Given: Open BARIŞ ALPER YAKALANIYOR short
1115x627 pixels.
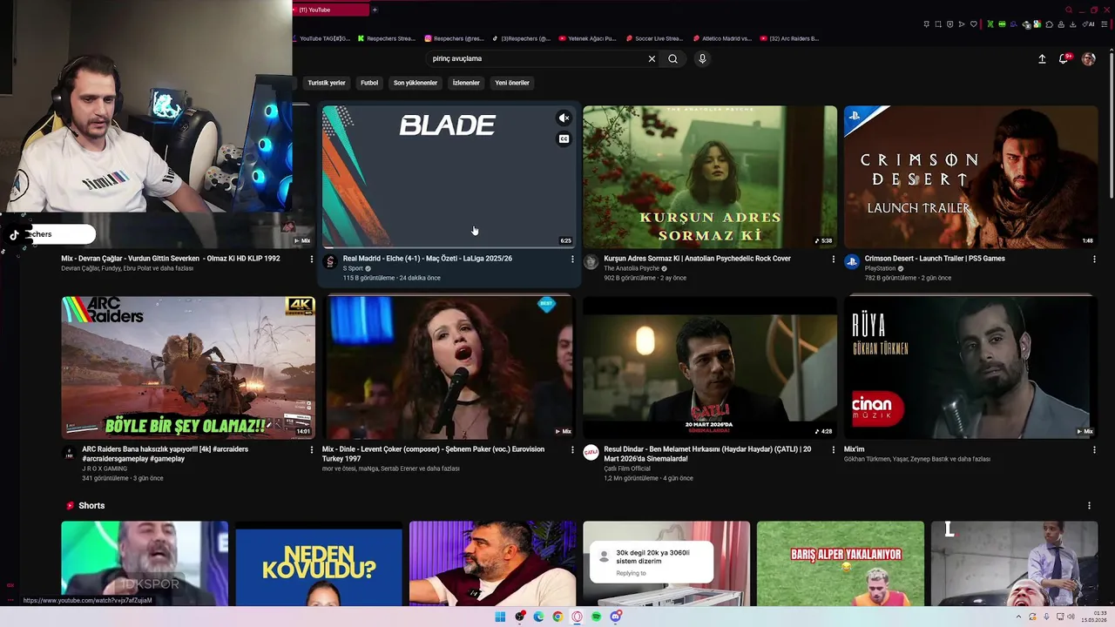Looking at the screenshot, I should 841,563.
